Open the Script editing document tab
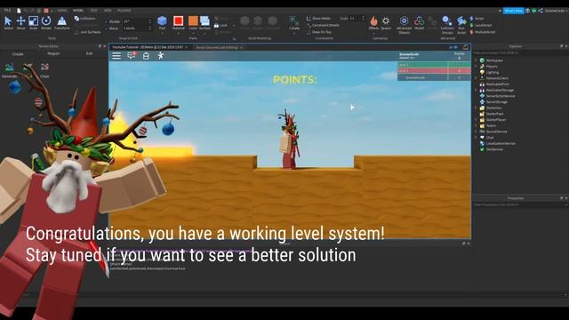This screenshot has width=569, height=320. [x=219, y=47]
